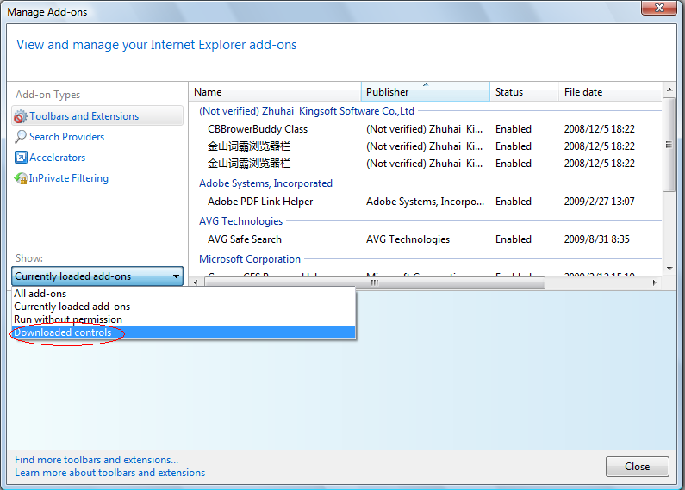Click the Search Providers magnifier icon

(x=21, y=137)
